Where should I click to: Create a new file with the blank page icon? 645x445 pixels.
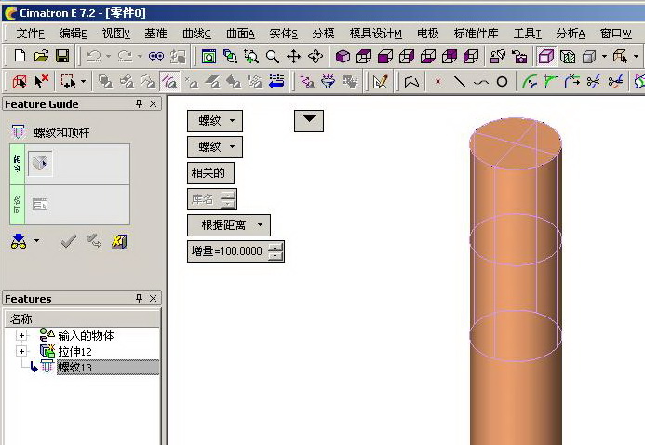20,56
